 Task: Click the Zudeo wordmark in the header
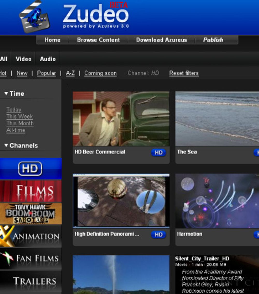tap(96, 14)
